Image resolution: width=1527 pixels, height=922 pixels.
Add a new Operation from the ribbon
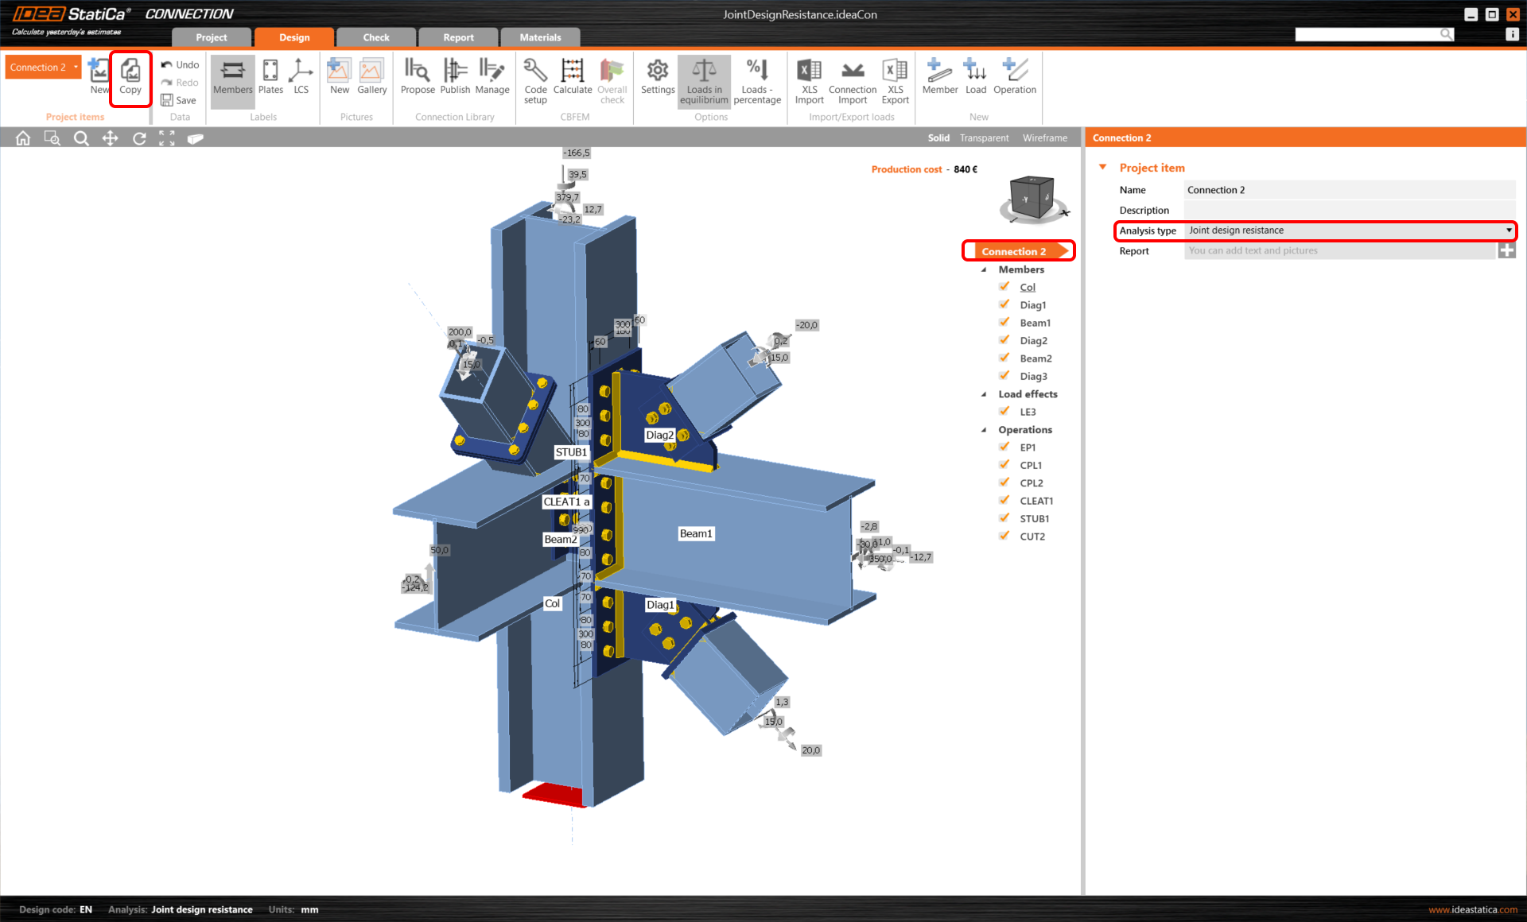[1014, 76]
